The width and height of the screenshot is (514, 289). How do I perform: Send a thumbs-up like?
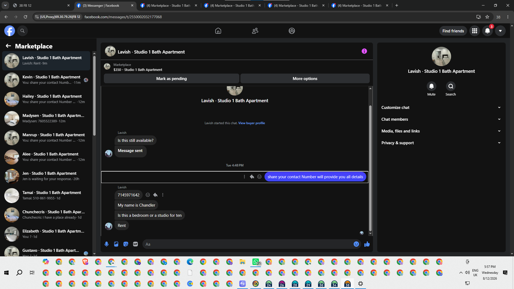tap(367, 244)
